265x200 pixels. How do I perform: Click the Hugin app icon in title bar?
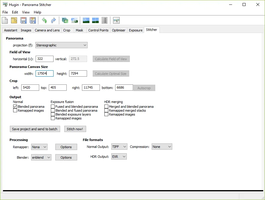pyautogui.click(x=5, y=4)
